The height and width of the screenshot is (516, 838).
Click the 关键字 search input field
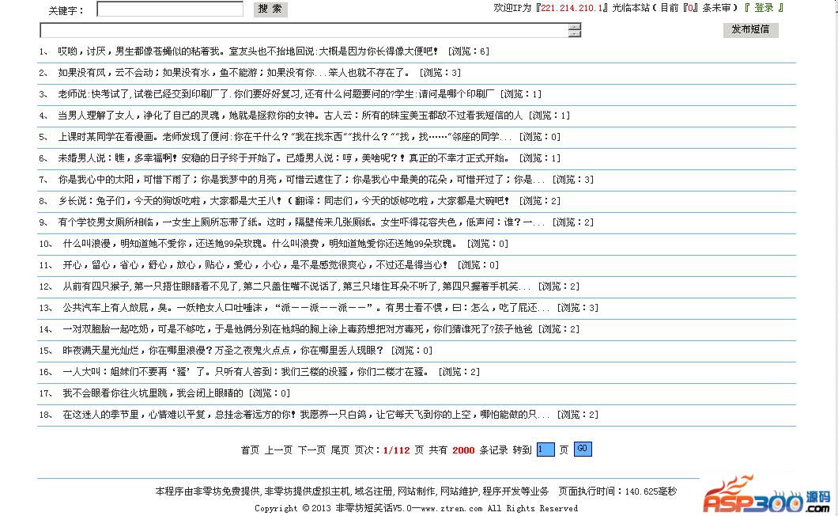(170, 9)
